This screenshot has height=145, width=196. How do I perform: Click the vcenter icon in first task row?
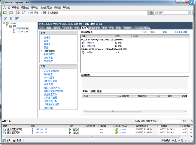point(116,130)
